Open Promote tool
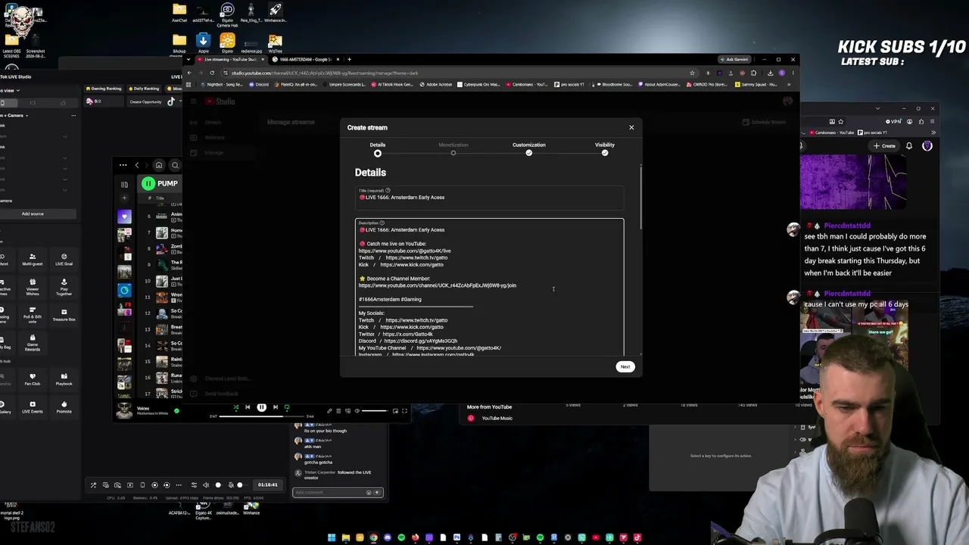The image size is (969, 545). [x=64, y=406]
